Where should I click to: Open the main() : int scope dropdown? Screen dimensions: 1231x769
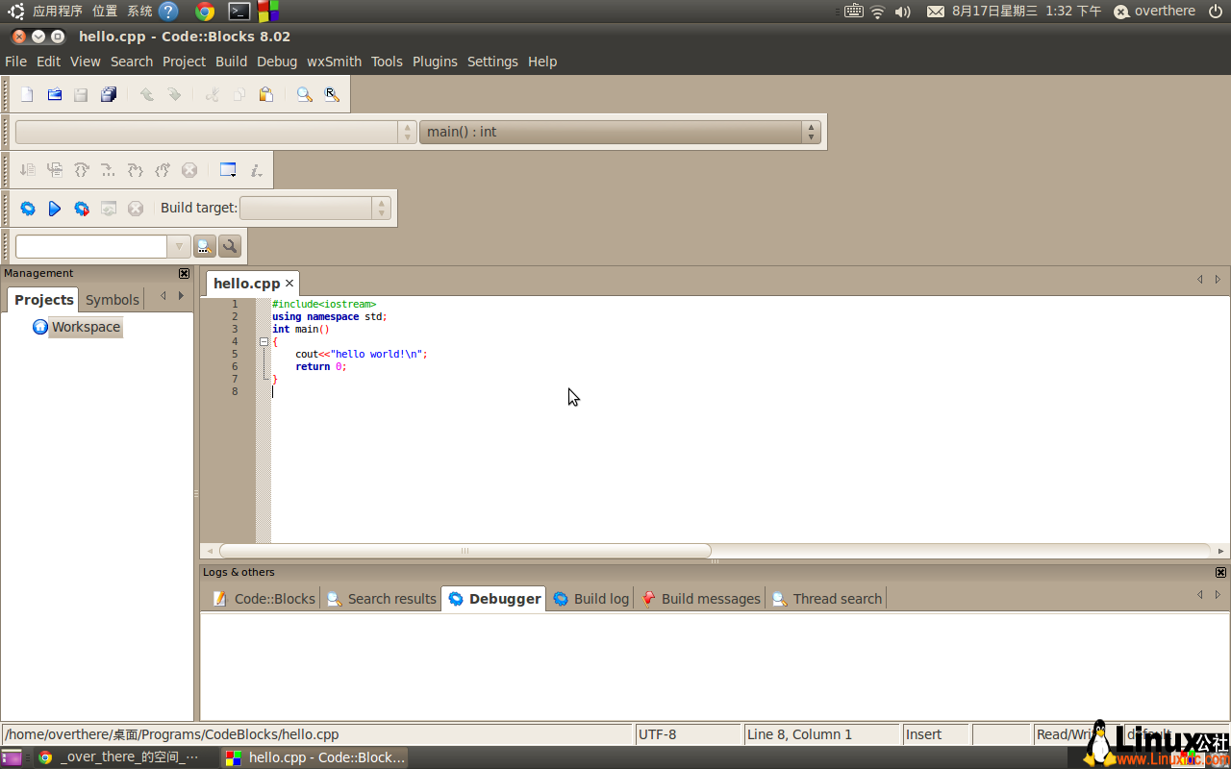[x=811, y=132]
